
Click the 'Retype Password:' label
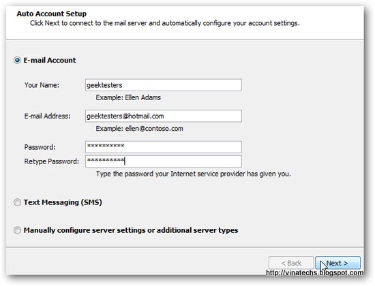coord(51,161)
